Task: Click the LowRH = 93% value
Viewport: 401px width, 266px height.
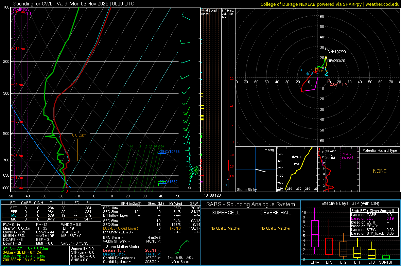Action: 14,232
